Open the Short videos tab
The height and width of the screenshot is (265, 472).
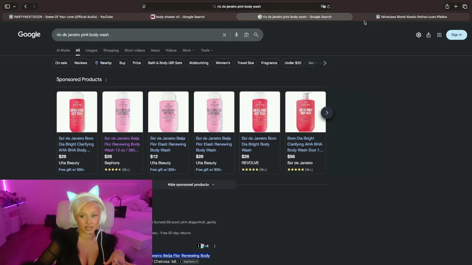pos(135,50)
